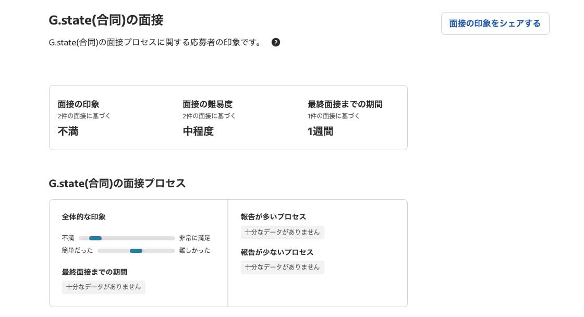Click the no-data badge under 報告が少ないプロセス

282,267
